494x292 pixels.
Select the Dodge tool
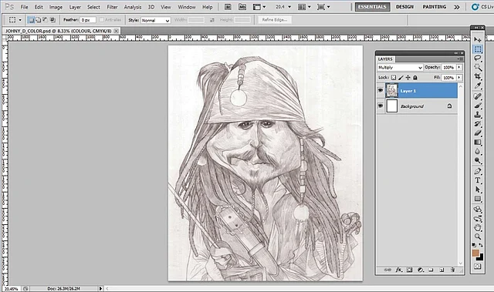(x=478, y=160)
